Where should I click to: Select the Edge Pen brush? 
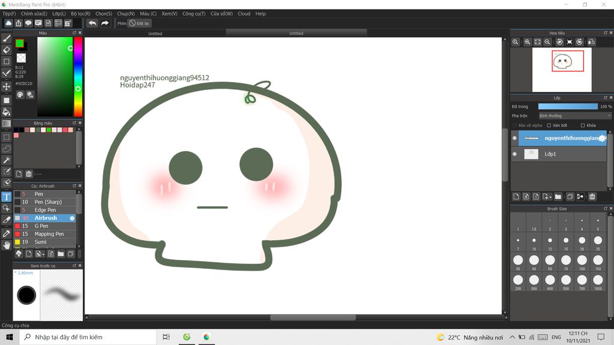[x=44, y=210]
